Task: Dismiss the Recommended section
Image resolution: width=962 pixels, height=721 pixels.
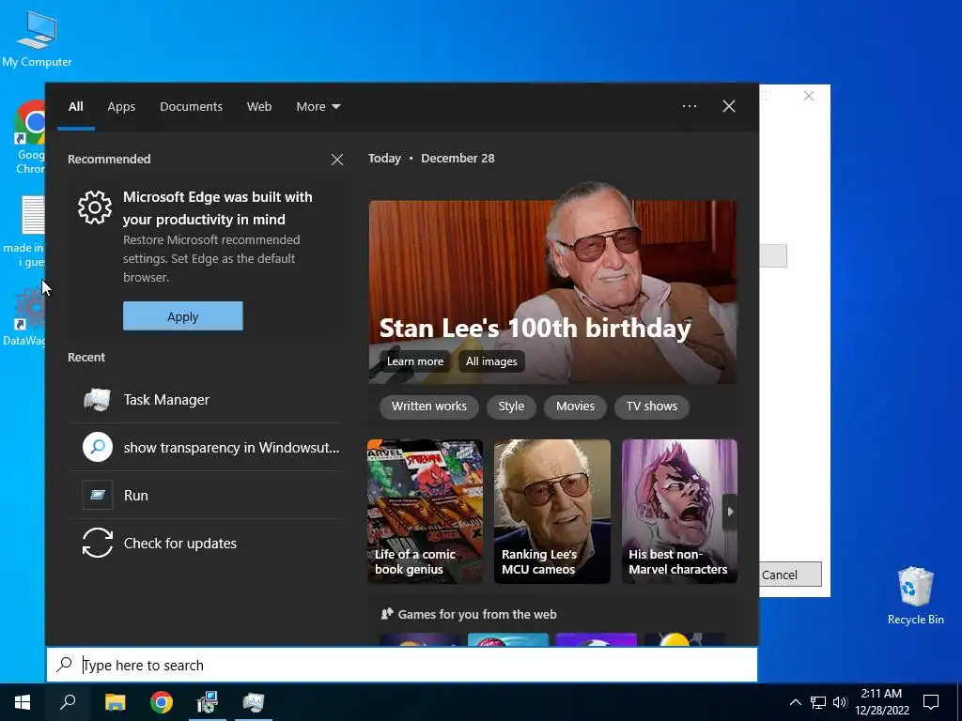Action: click(x=337, y=160)
